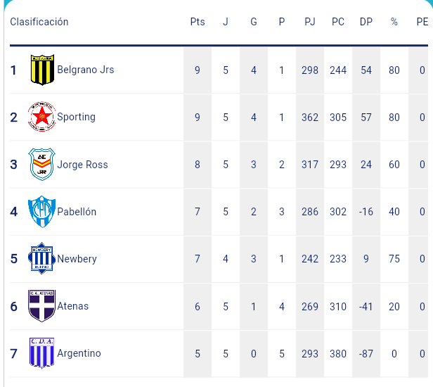Open the Sporting team name link

point(76,117)
